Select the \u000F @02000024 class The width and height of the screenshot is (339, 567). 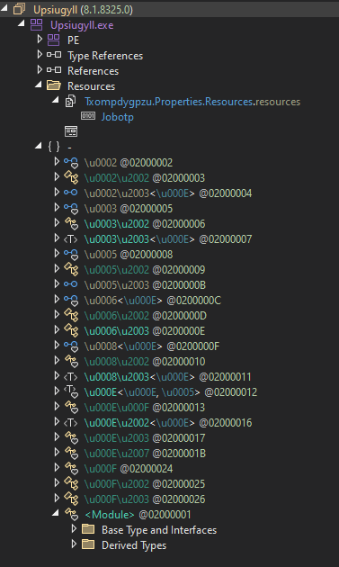pyautogui.click(x=129, y=469)
